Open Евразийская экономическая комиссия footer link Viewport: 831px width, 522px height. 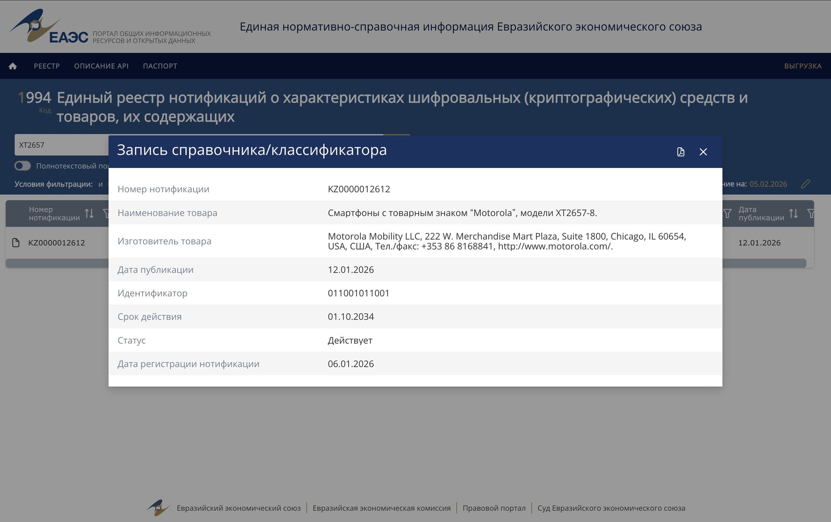pyautogui.click(x=382, y=508)
